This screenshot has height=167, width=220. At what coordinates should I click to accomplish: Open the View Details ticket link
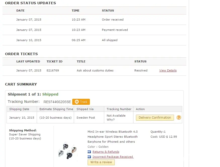coord(168,70)
